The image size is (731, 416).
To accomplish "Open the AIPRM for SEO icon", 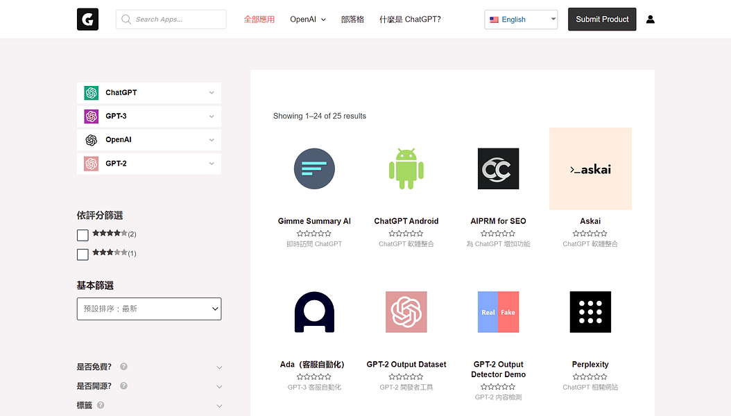I will pos(499,168).
